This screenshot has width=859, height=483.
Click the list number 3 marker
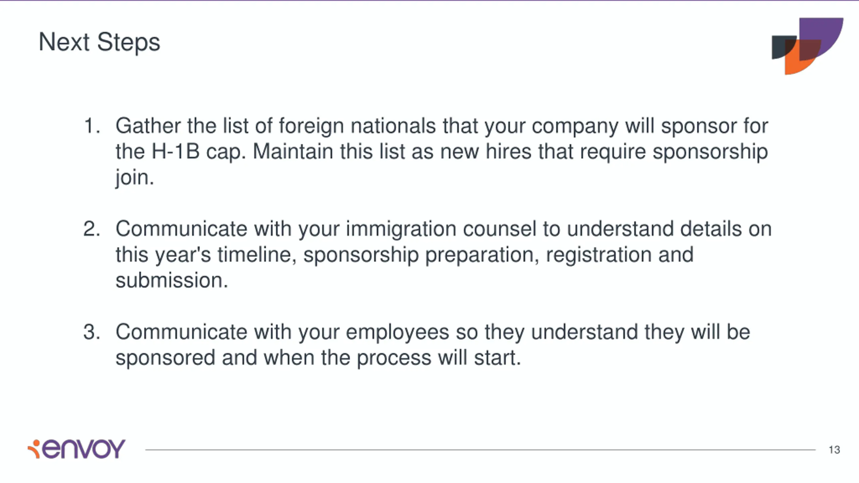(92, 332)
